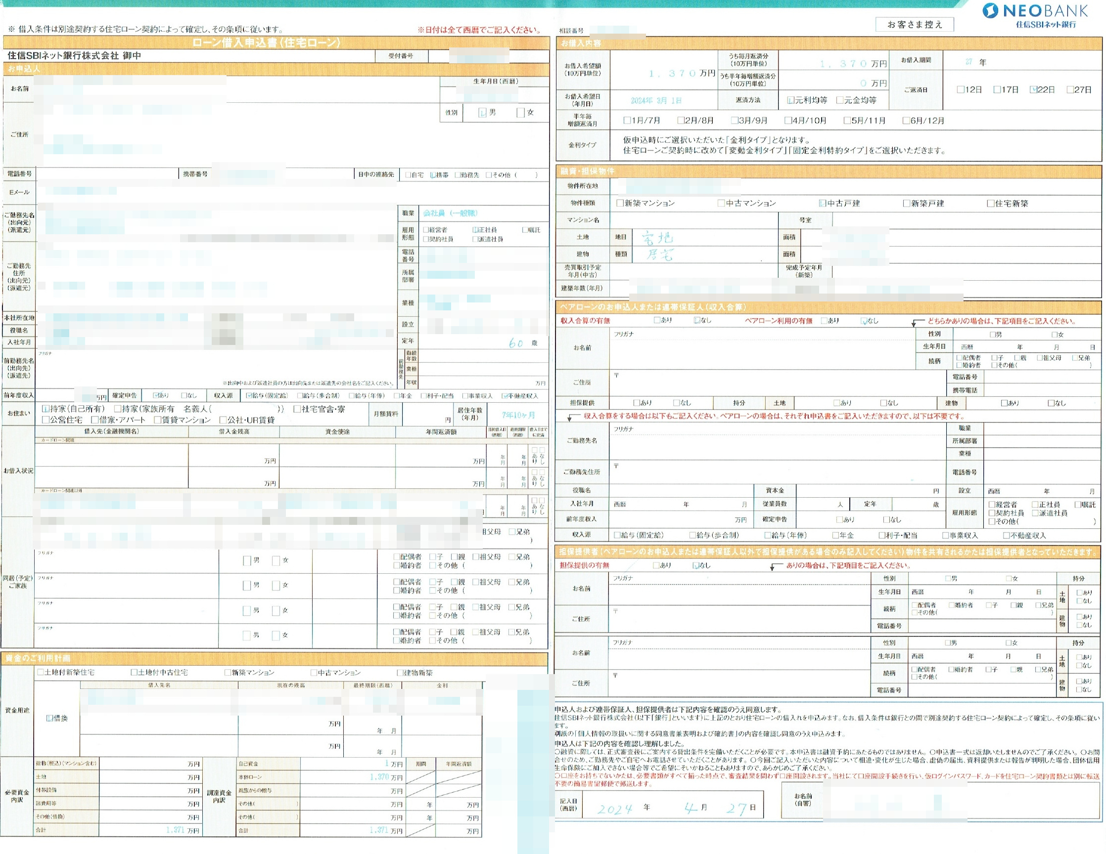Check 自宅 as daytime contact
1106x854 pixels.
pos(408,175)
